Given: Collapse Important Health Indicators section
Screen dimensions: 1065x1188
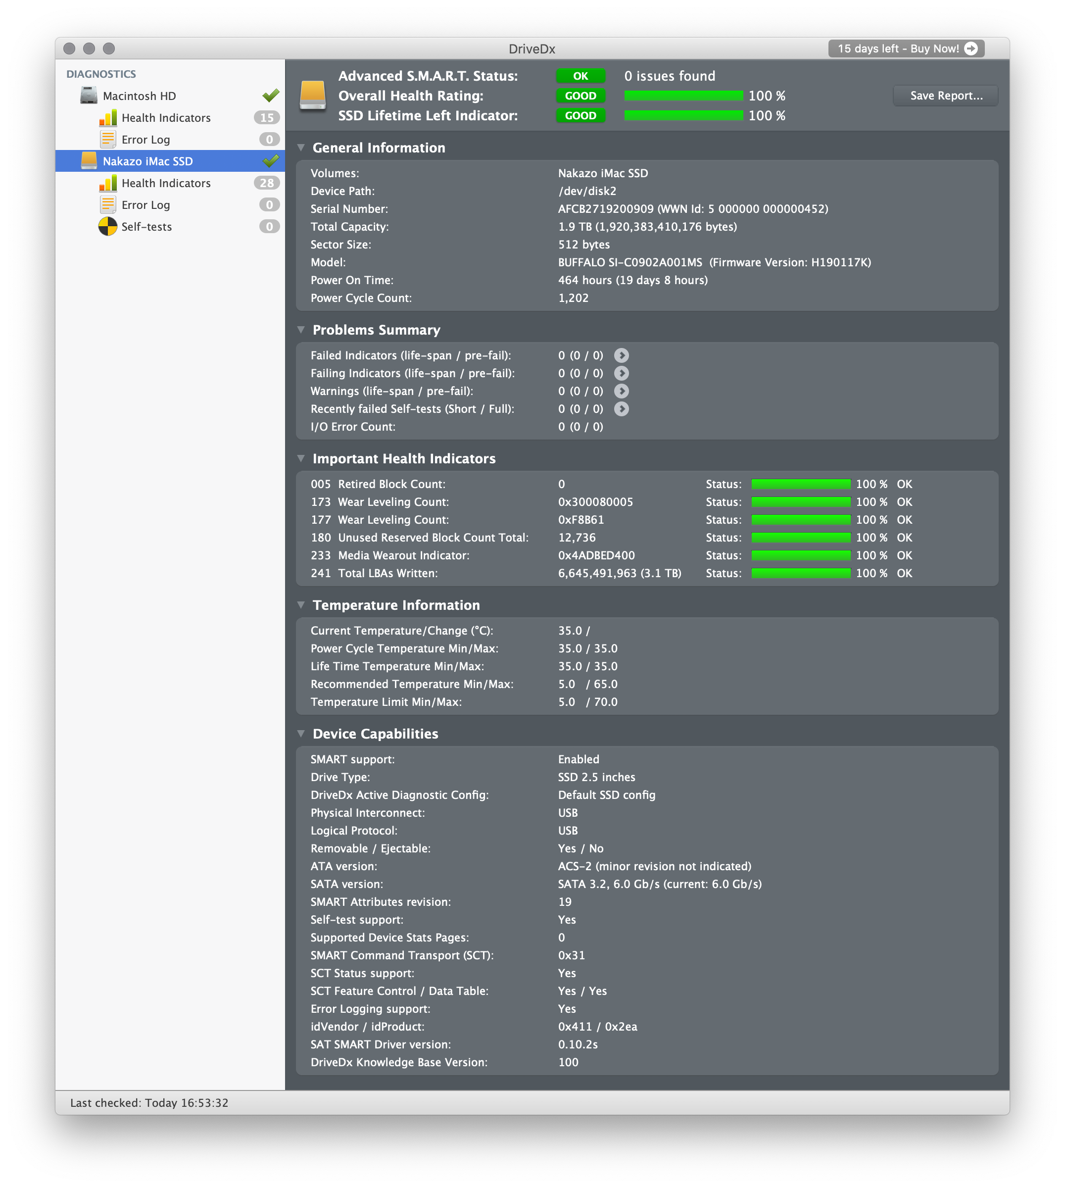Looking at the screenshot, I should (301, 458).
